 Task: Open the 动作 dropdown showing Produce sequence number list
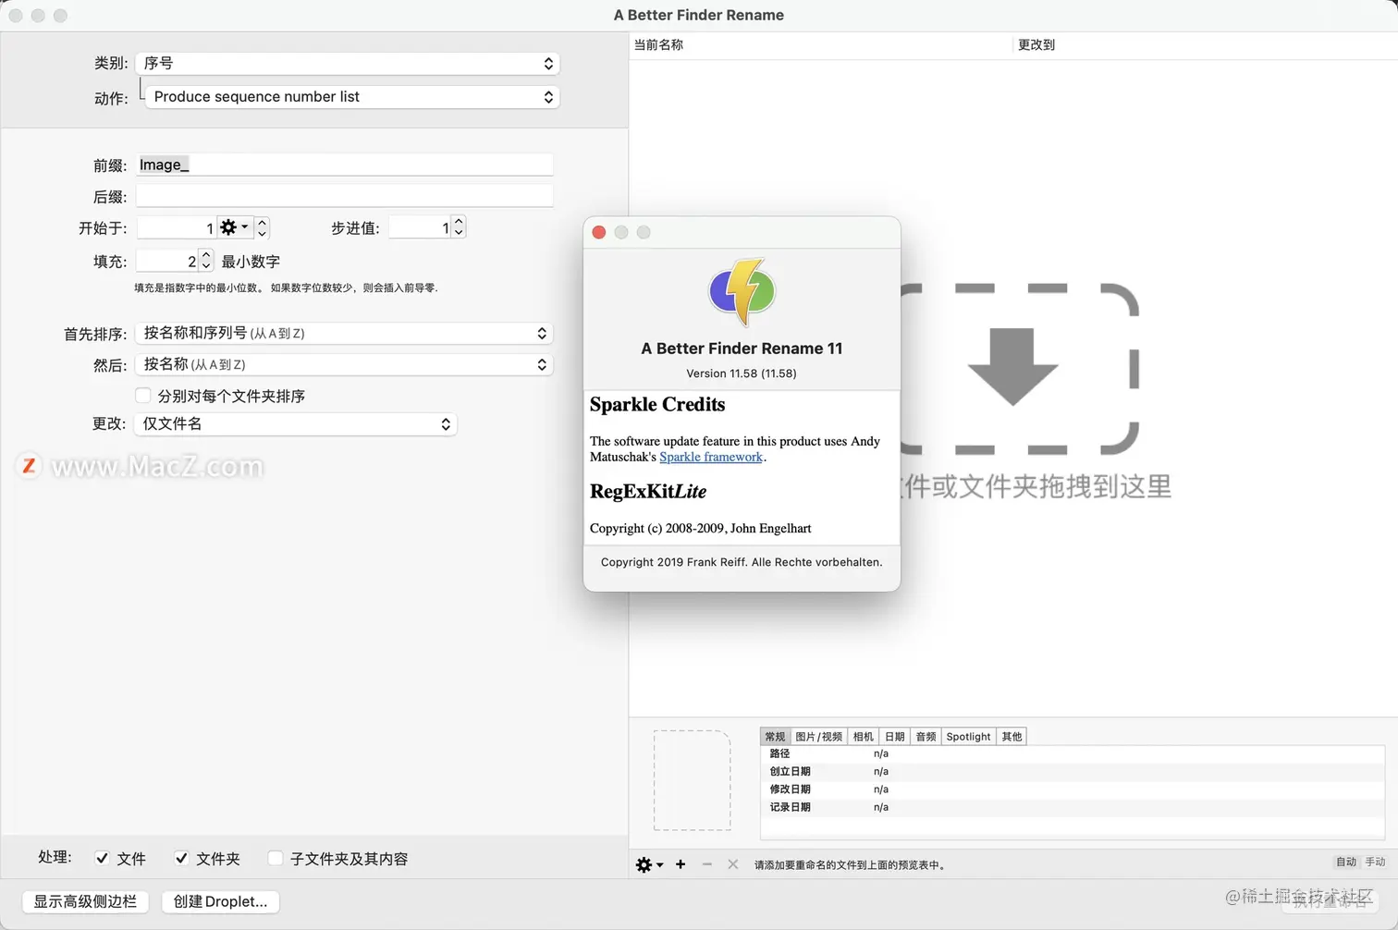click(352, 96)
